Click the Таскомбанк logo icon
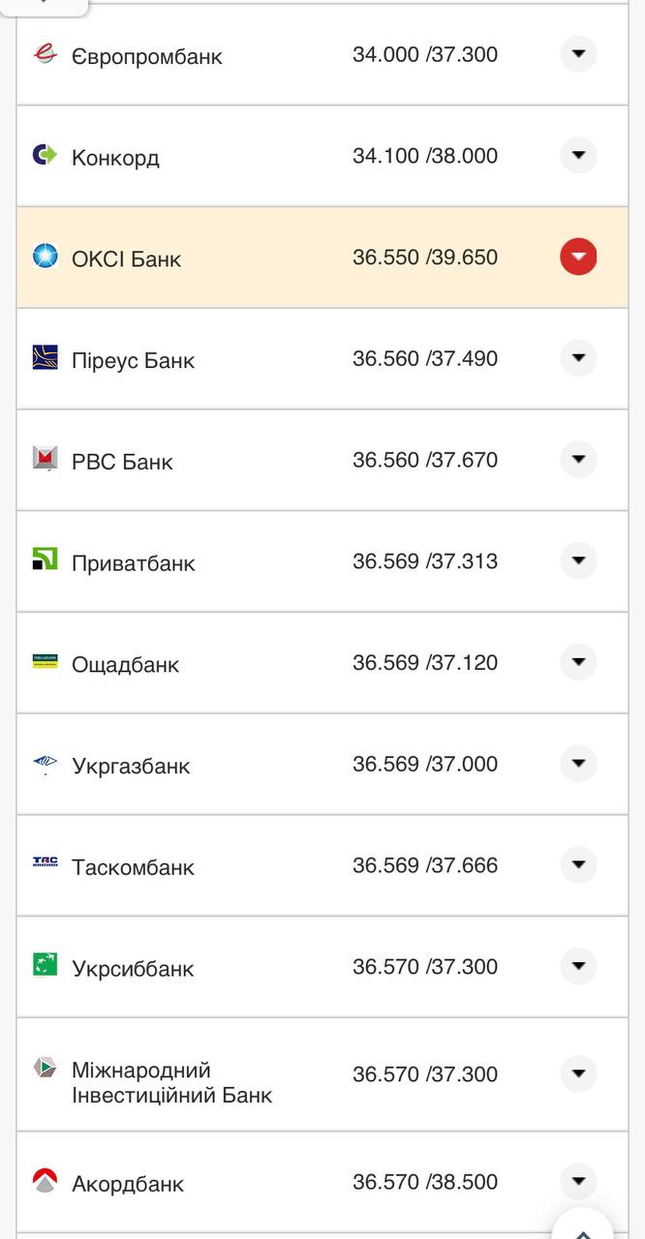The height and width of the screenshot is (1239, 645). 46,863
